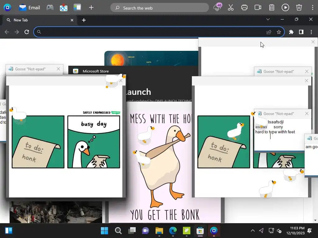Expand the tab search chevron
The width and height of the screenshot is (318, 238).
click(x=268, y=20)
